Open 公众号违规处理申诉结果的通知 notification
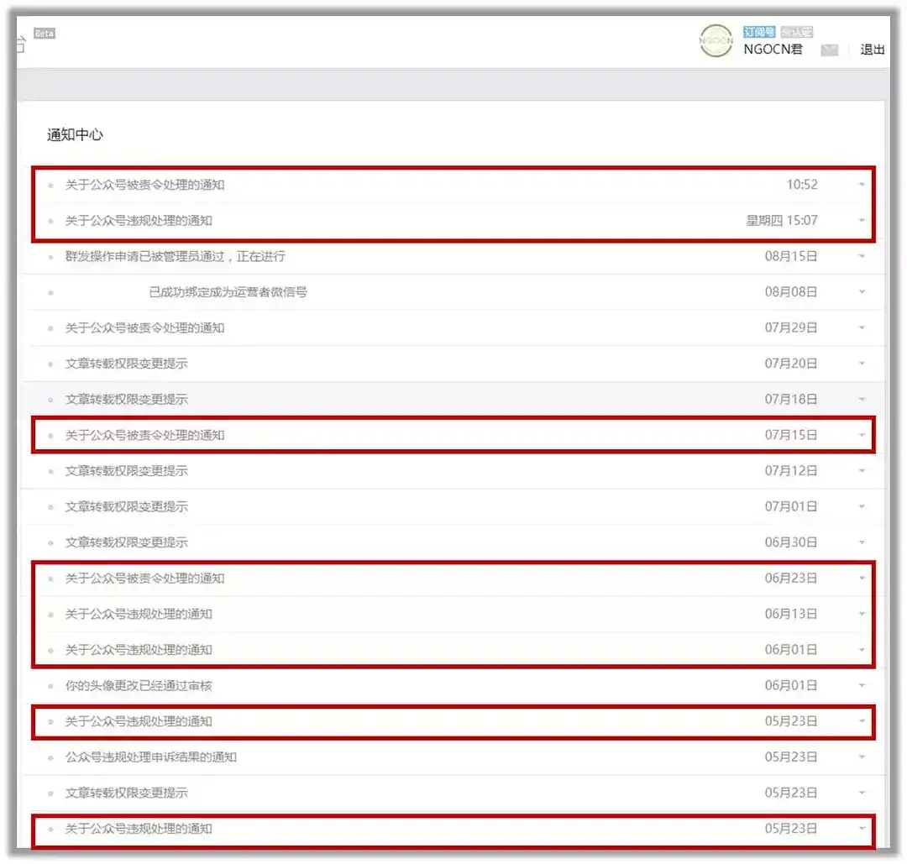Viewport: 907px width, 864px height. (151, 757)
